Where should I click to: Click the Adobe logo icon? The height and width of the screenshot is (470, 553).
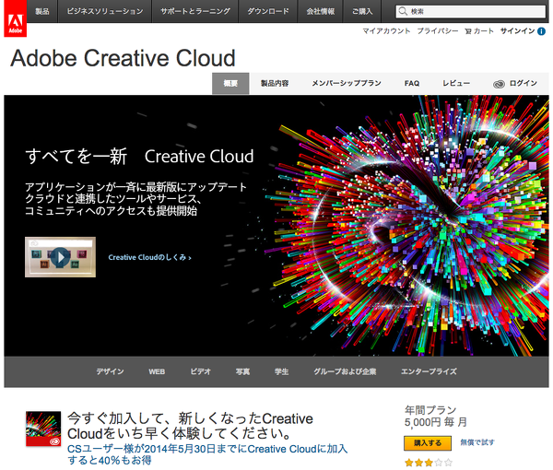[16, 18]
